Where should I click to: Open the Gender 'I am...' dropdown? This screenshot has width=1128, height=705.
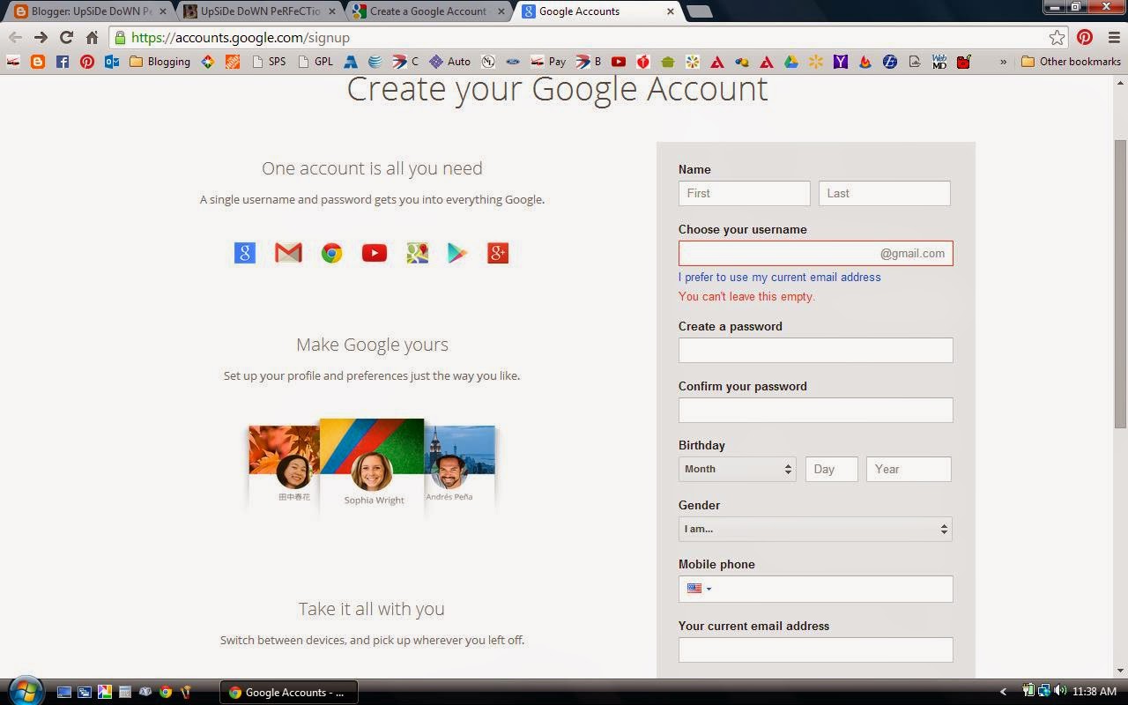815,529
